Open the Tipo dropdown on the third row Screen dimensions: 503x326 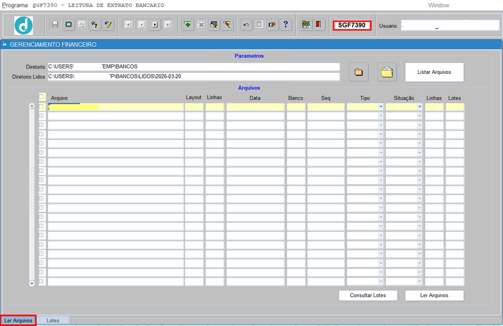tap(381, 125)
